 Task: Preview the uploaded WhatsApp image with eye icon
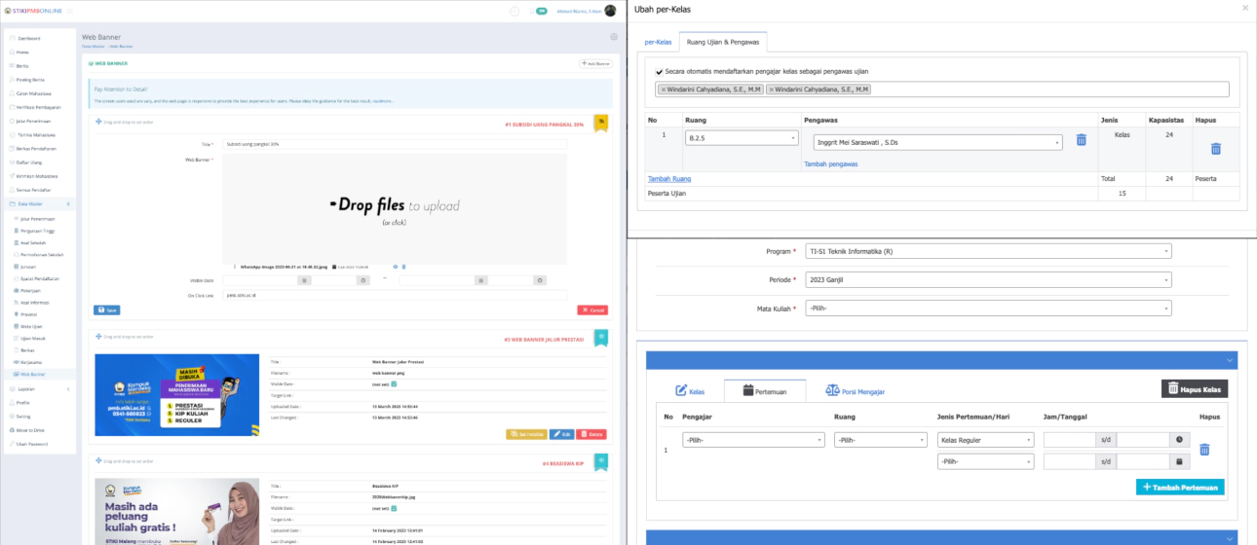click(x=396, y=266)
